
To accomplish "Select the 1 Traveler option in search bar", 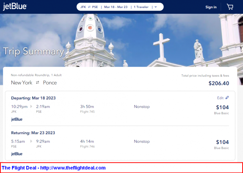I will click(x=141, y=7).
